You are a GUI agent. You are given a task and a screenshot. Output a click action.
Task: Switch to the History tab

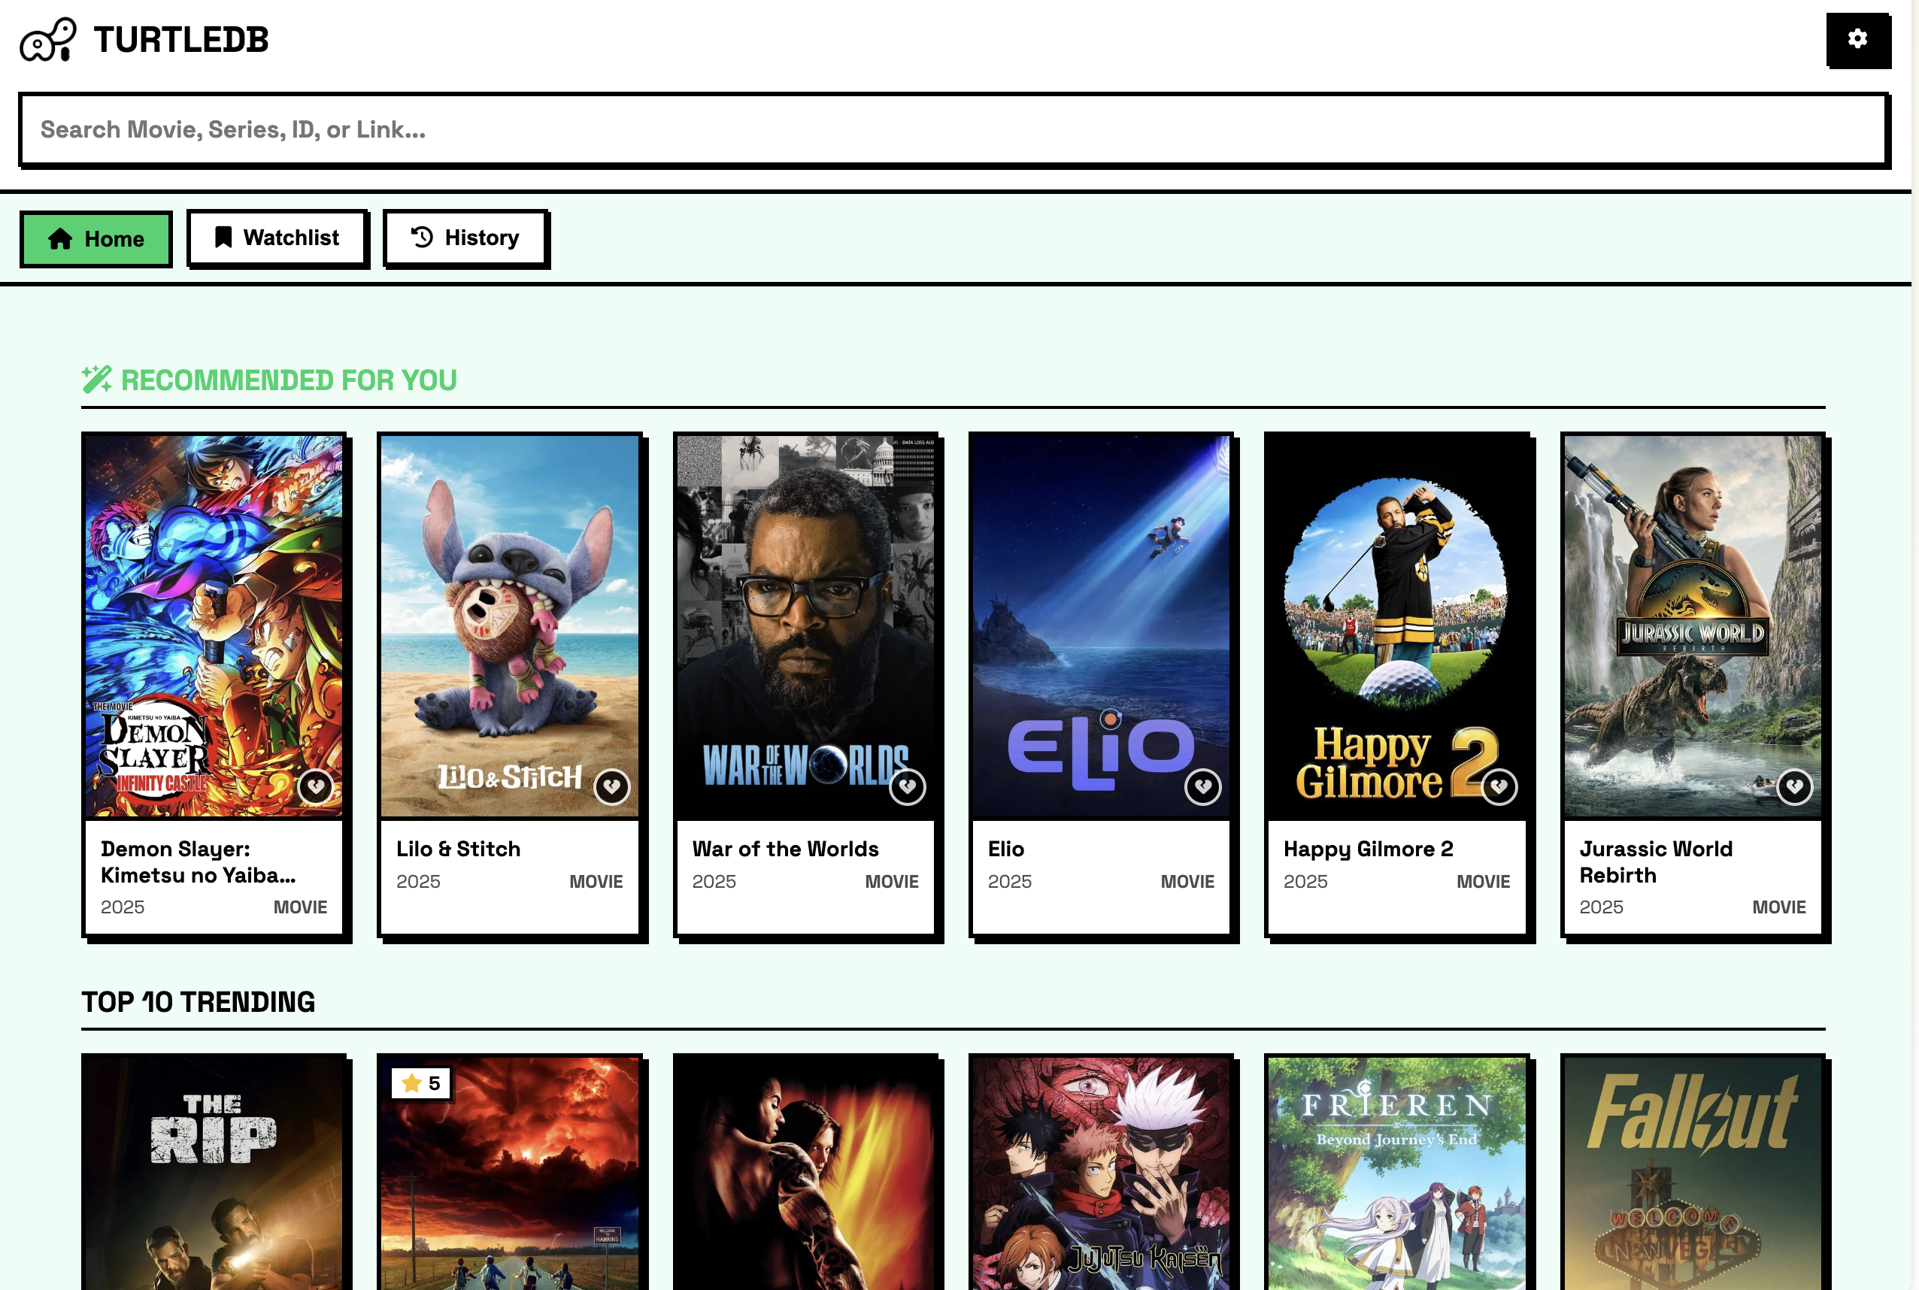tap(465, 238)
